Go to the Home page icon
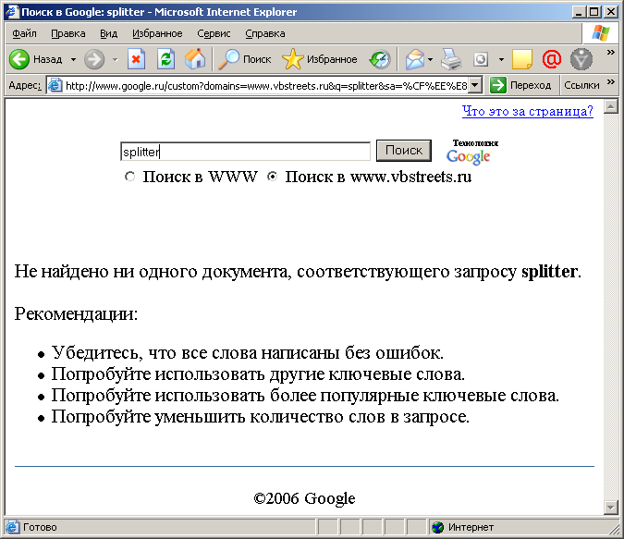 point(195,59)
